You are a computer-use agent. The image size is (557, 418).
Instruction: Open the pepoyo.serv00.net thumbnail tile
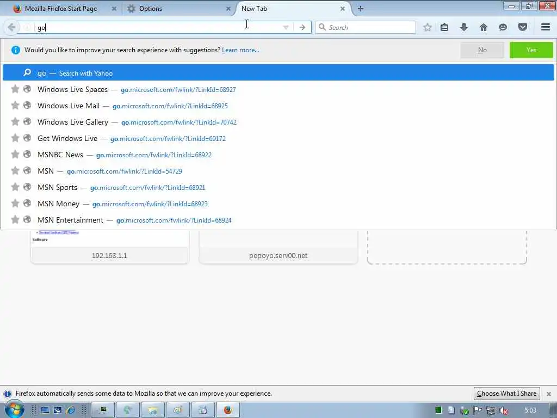click(x=278, y=247)
